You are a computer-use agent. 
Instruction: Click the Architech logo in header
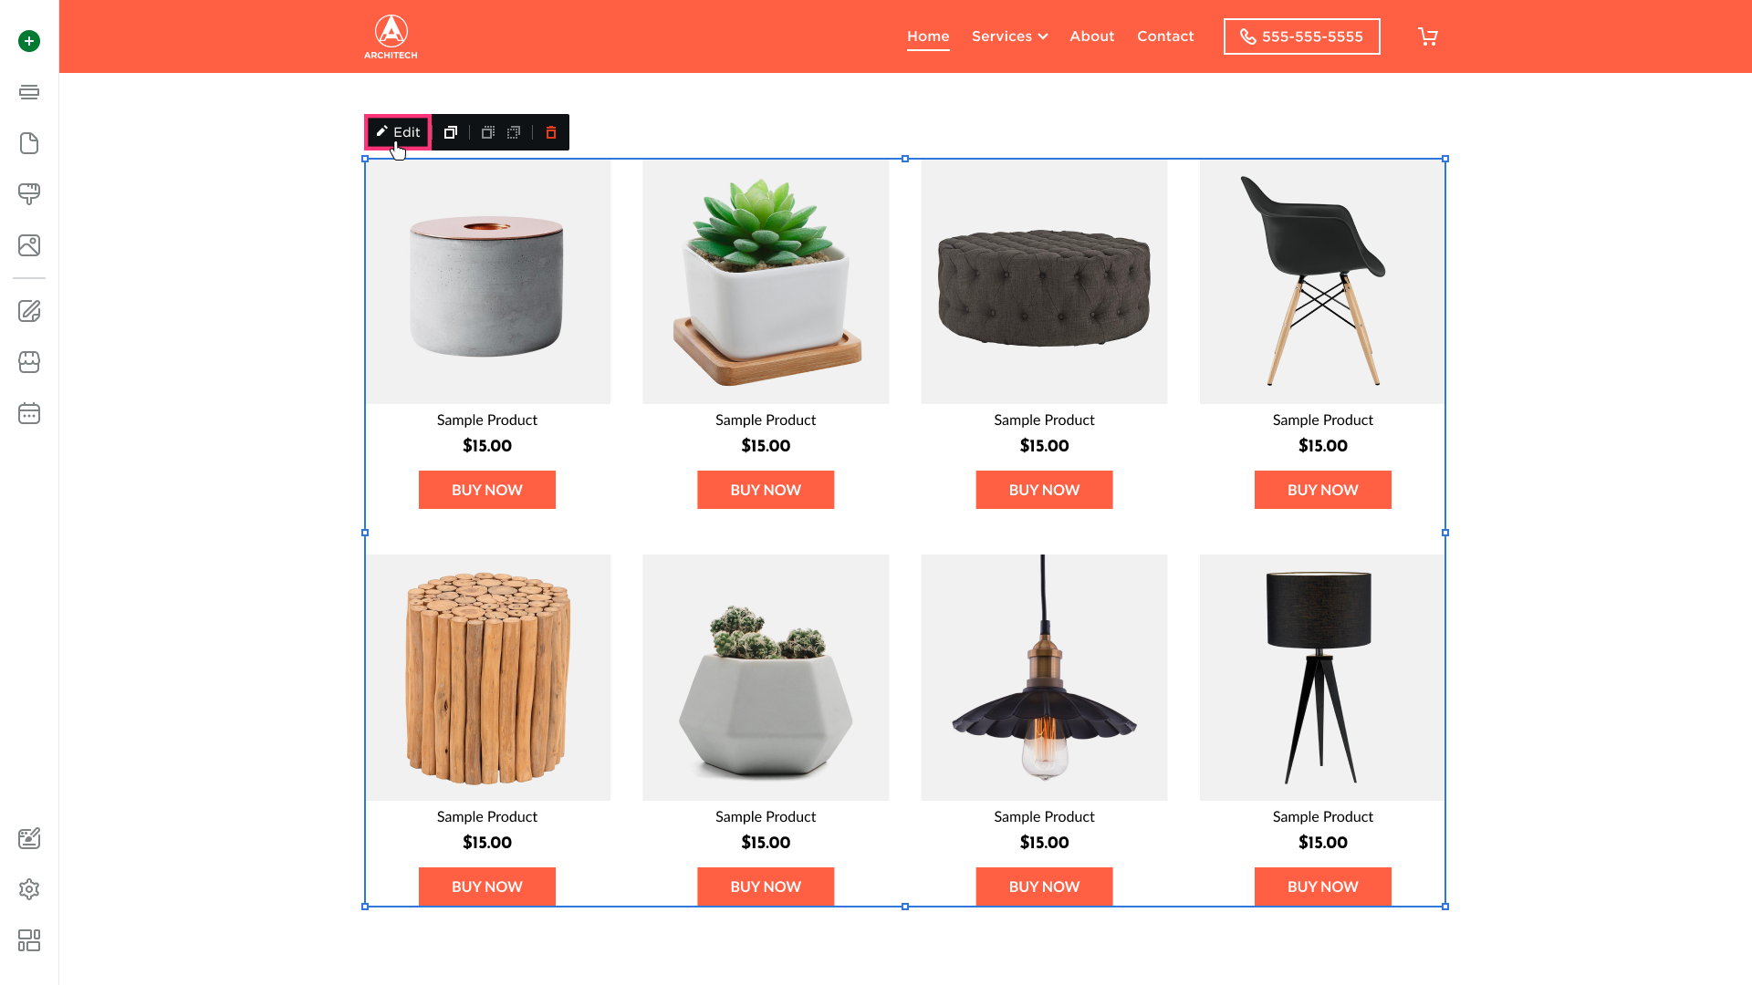point(391,36)
